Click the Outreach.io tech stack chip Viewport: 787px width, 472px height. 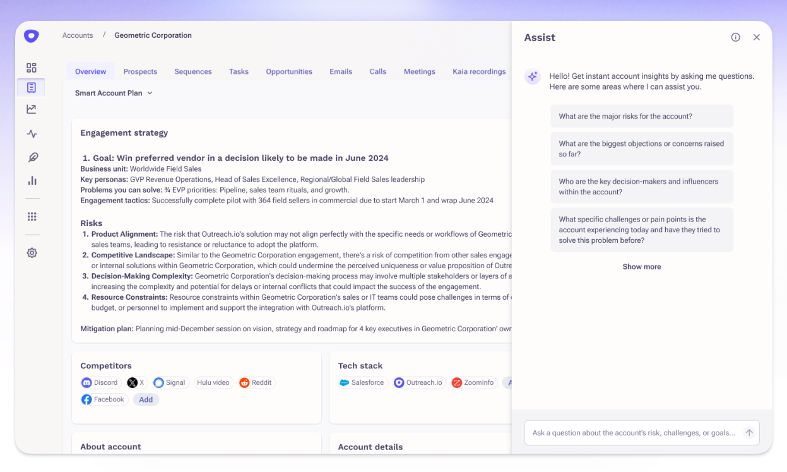(419, 382)
